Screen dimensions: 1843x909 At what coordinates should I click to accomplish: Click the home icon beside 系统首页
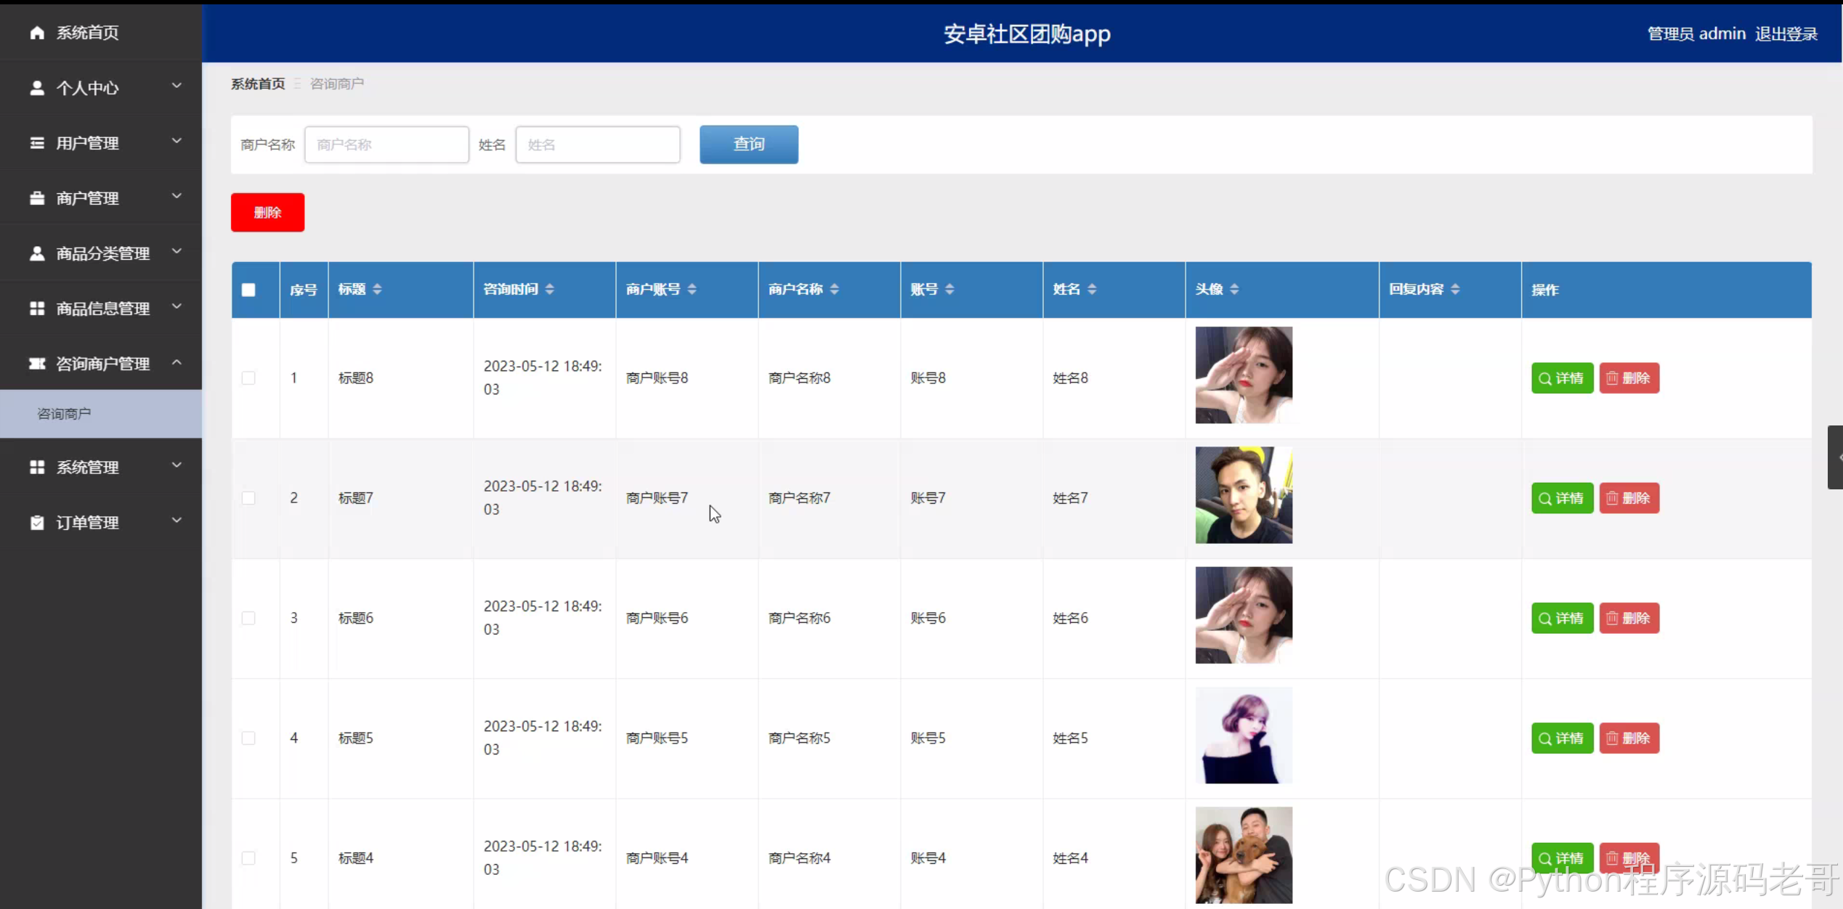[37, 33]
